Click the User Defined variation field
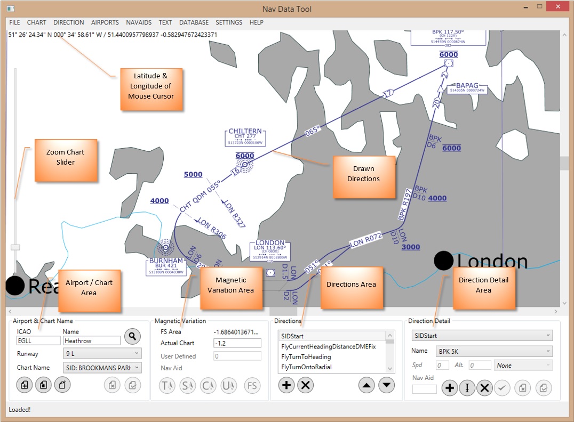The width and height of the screenshot is (574, 422). [x=237, y=356]
